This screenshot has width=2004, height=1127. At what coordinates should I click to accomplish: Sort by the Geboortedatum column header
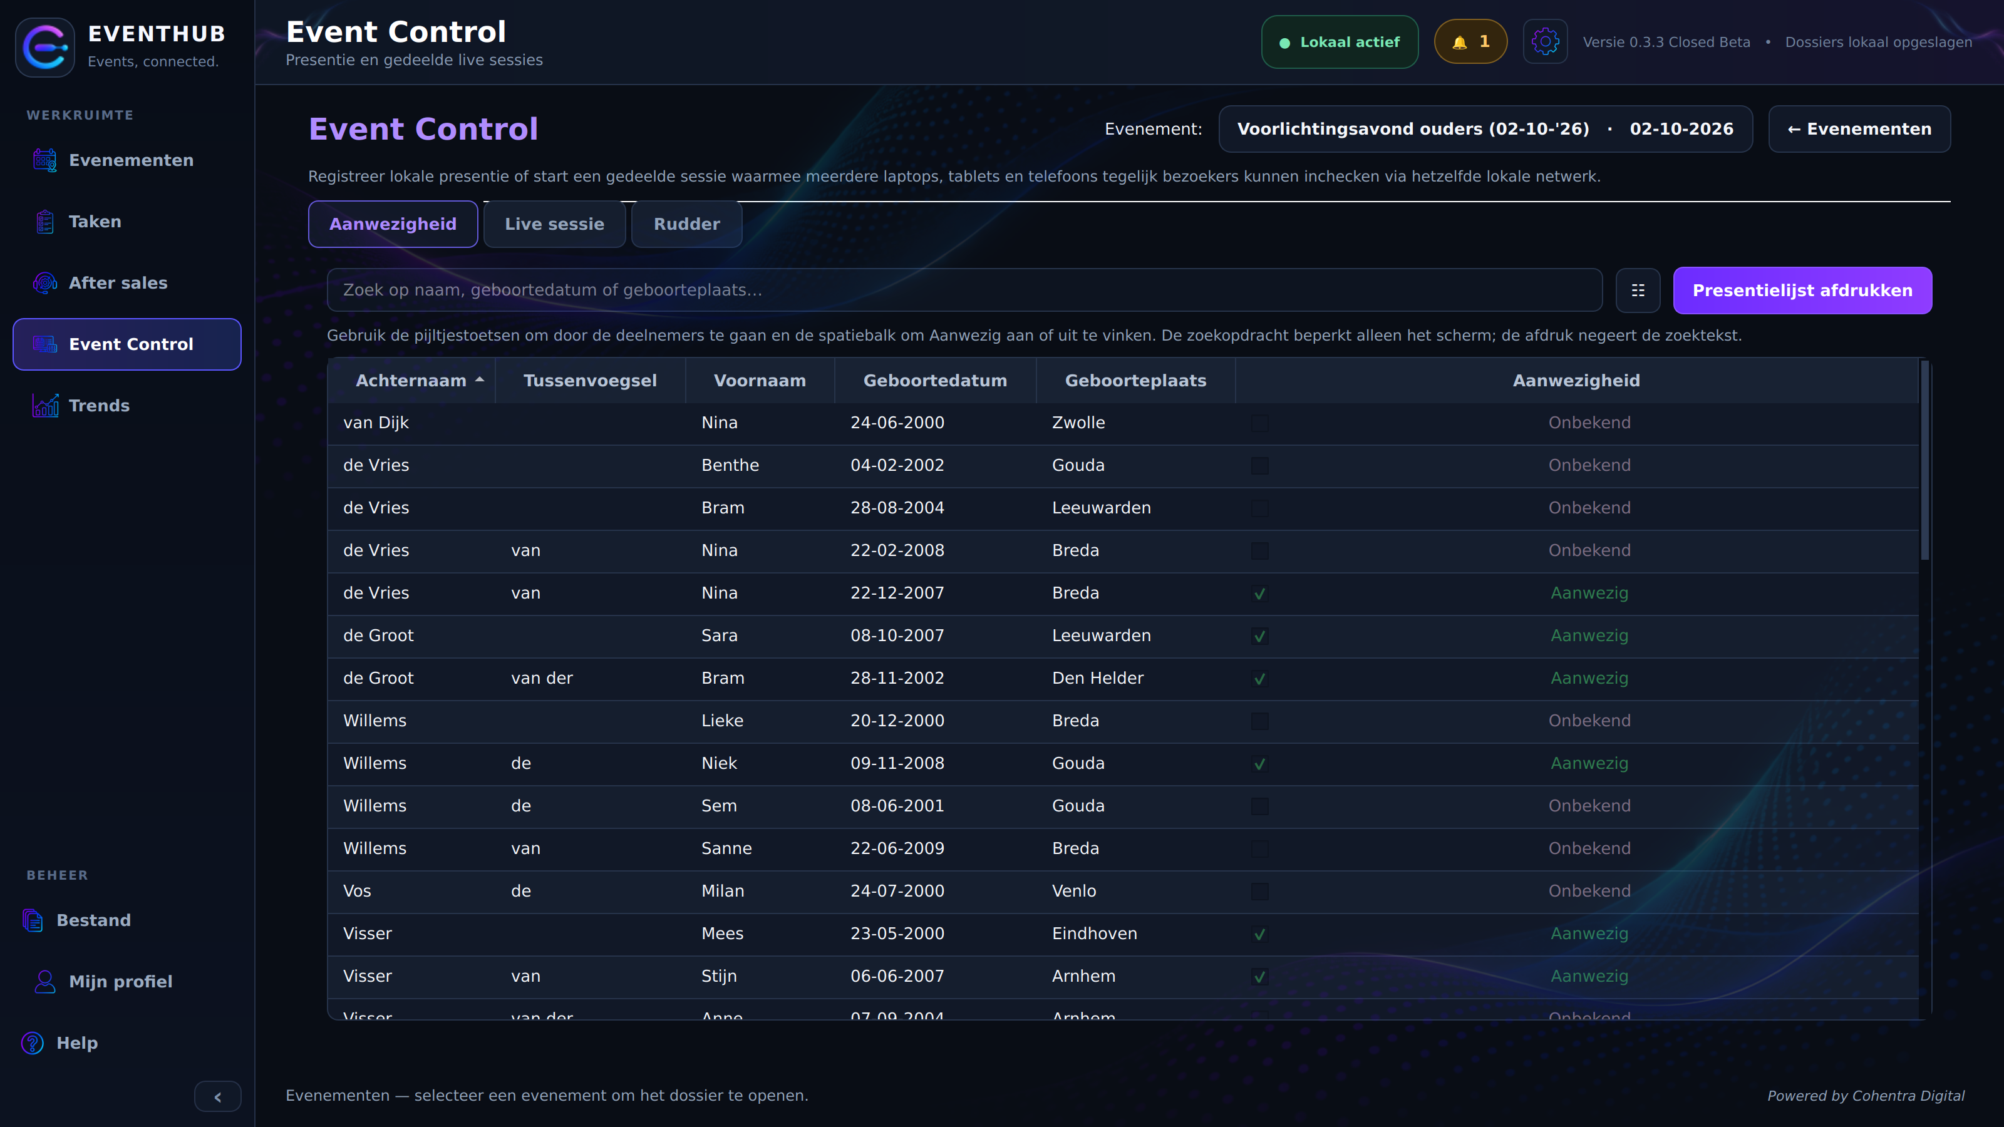[x=935, y=380]
